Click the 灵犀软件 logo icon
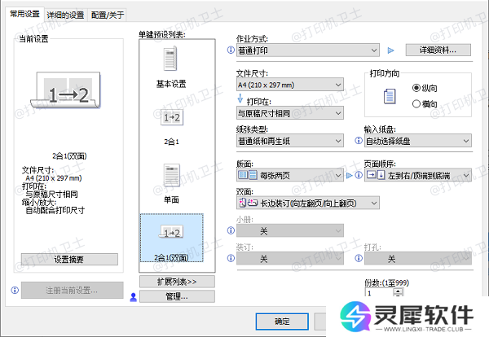489x337 pixels. coord(355,317)
